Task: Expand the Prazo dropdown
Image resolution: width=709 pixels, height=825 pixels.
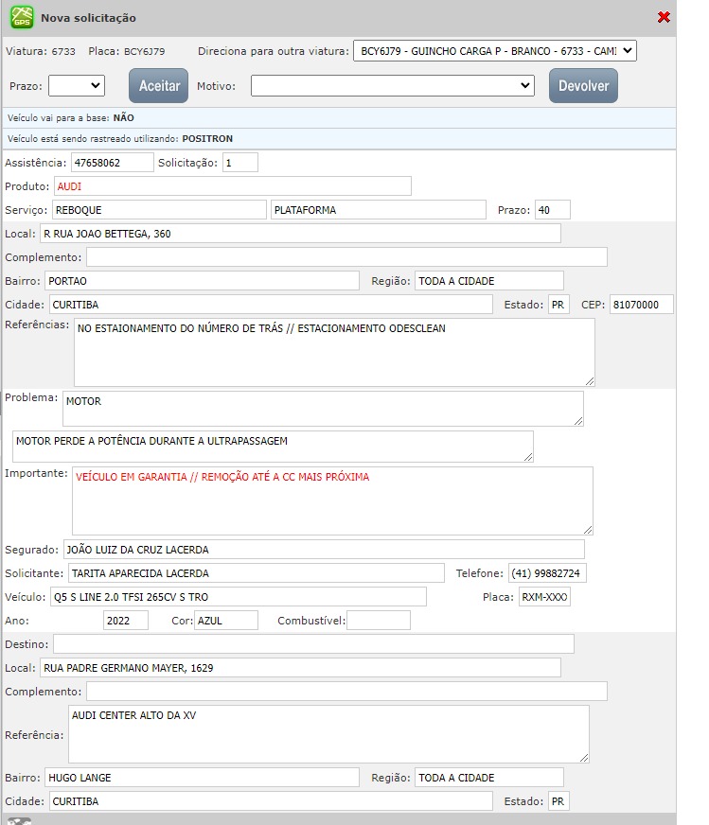Action: tap(76, 86)
